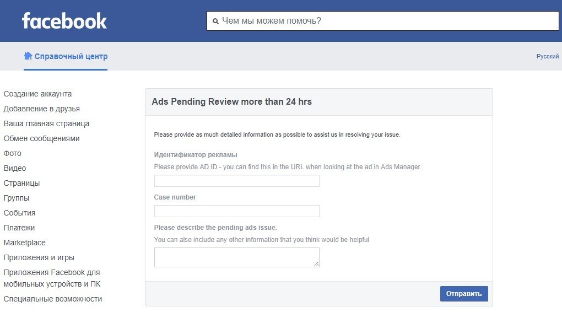This screenshot has width=562, height=323.
Task: Open Создание аккаунта help topic
Action: [37, 94]
